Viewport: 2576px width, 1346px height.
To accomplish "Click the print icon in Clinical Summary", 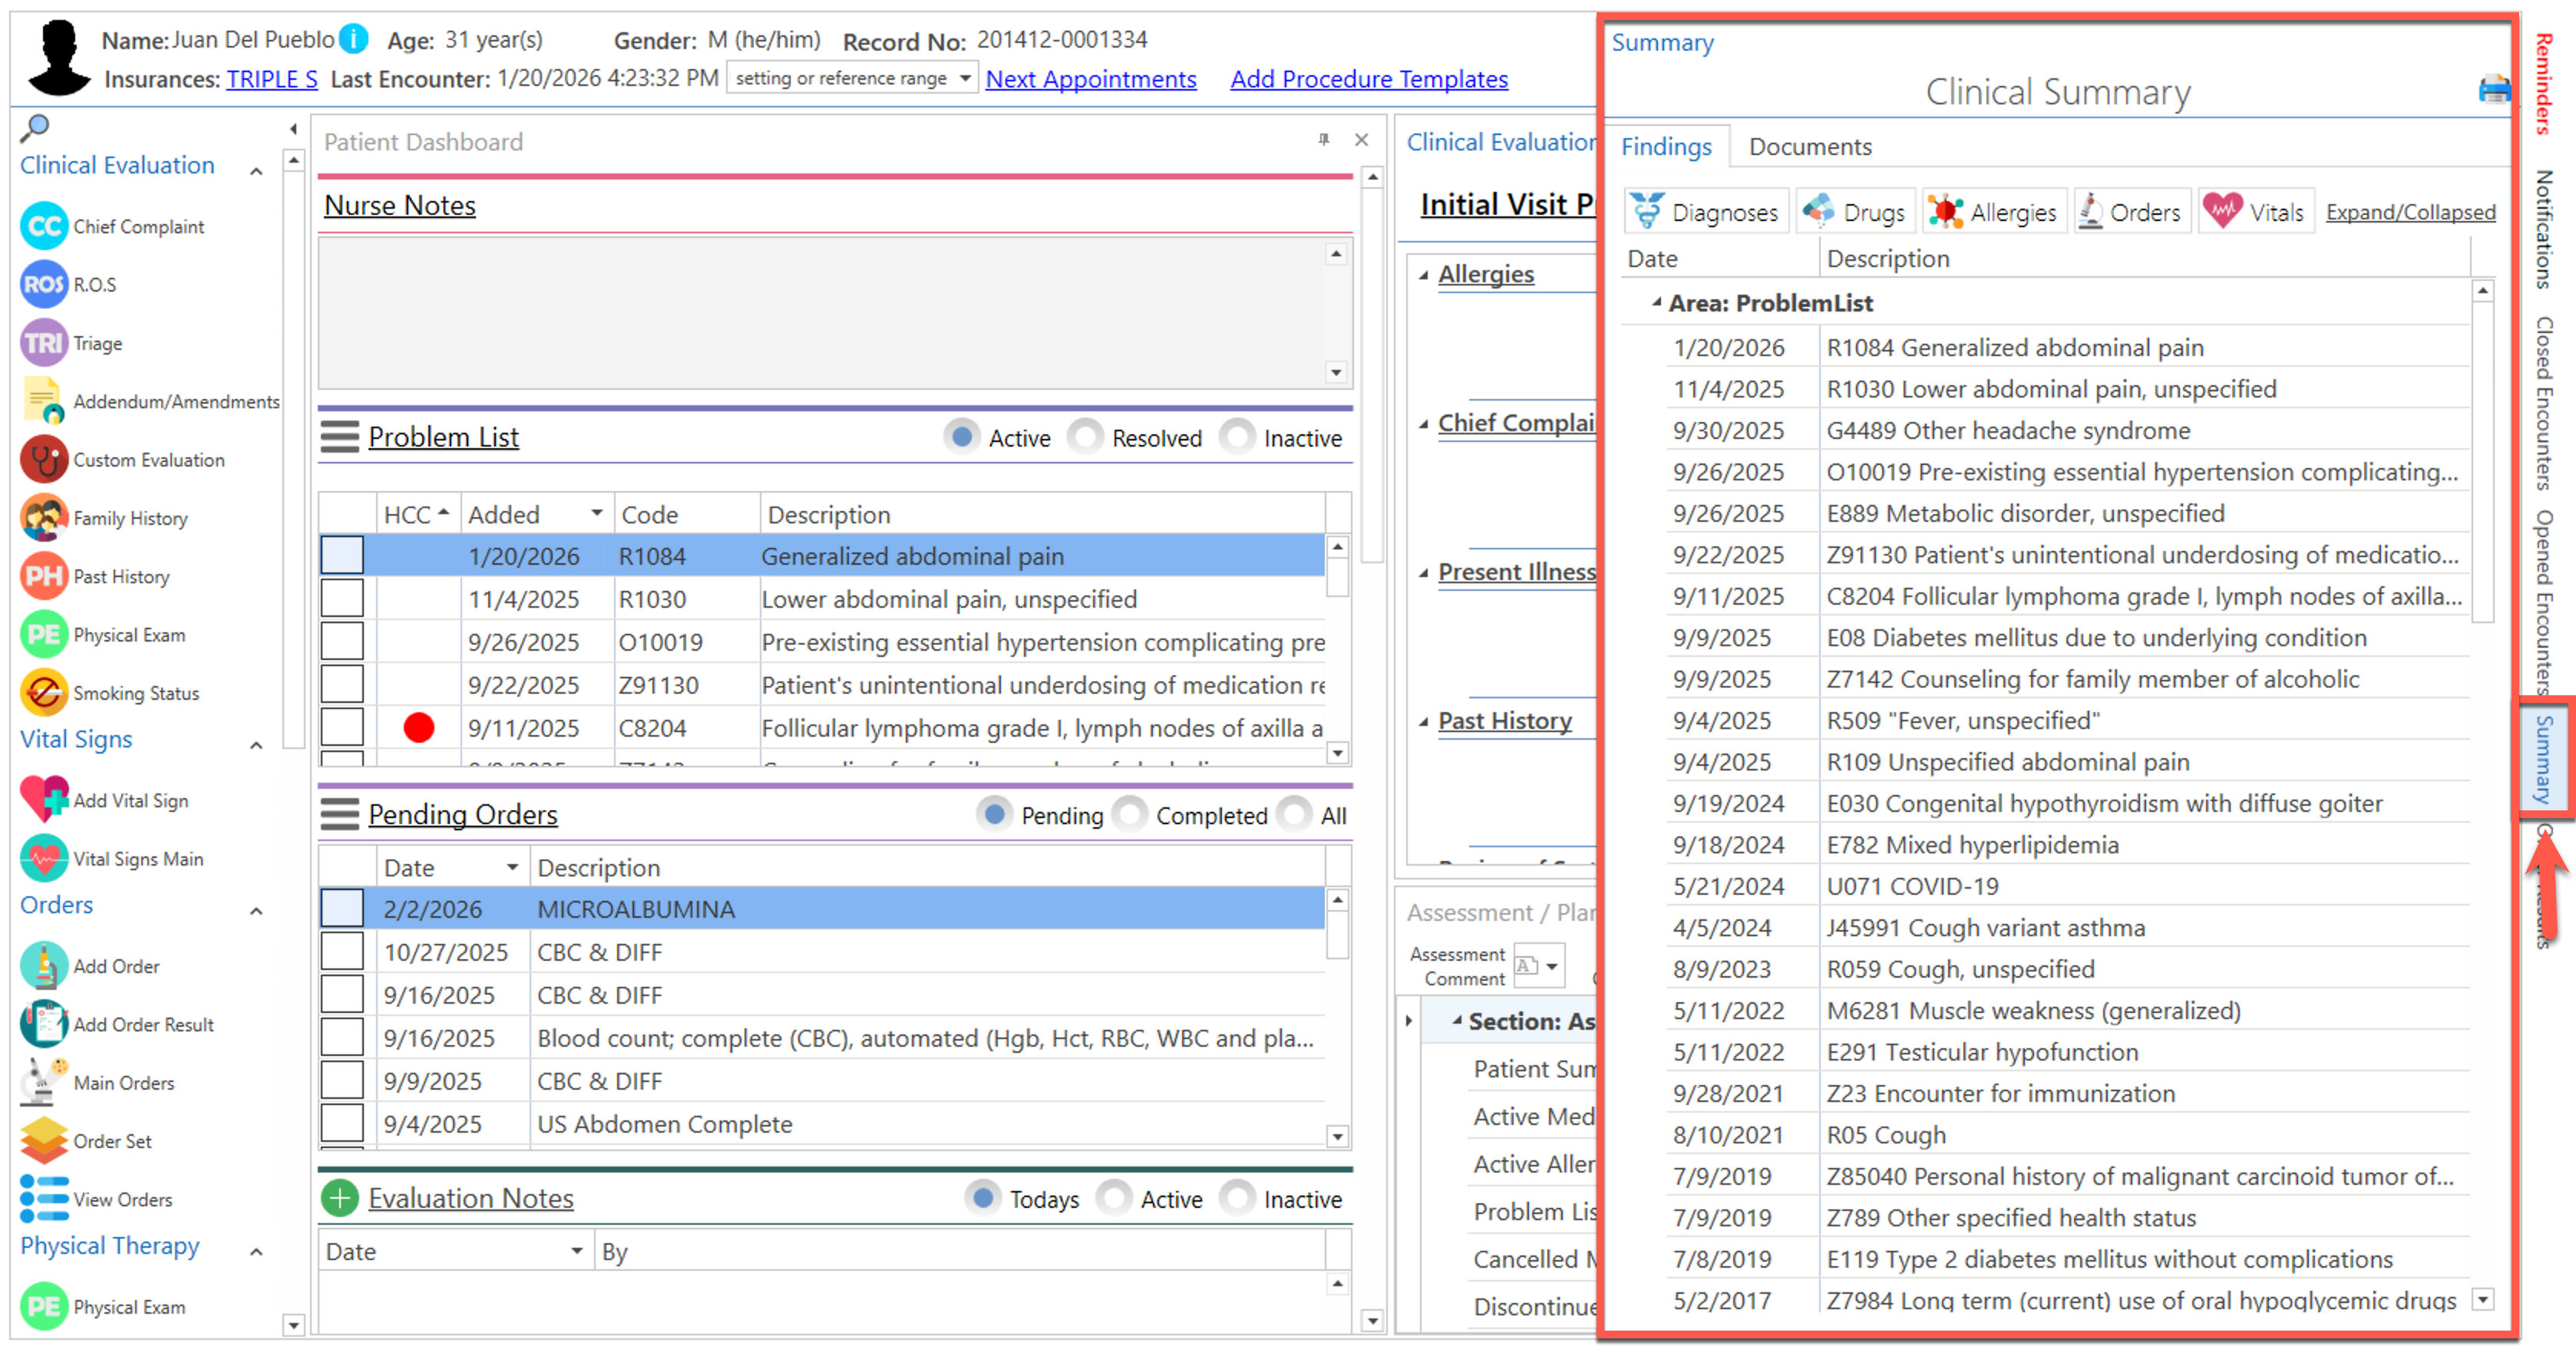I will coord(2493,90).
